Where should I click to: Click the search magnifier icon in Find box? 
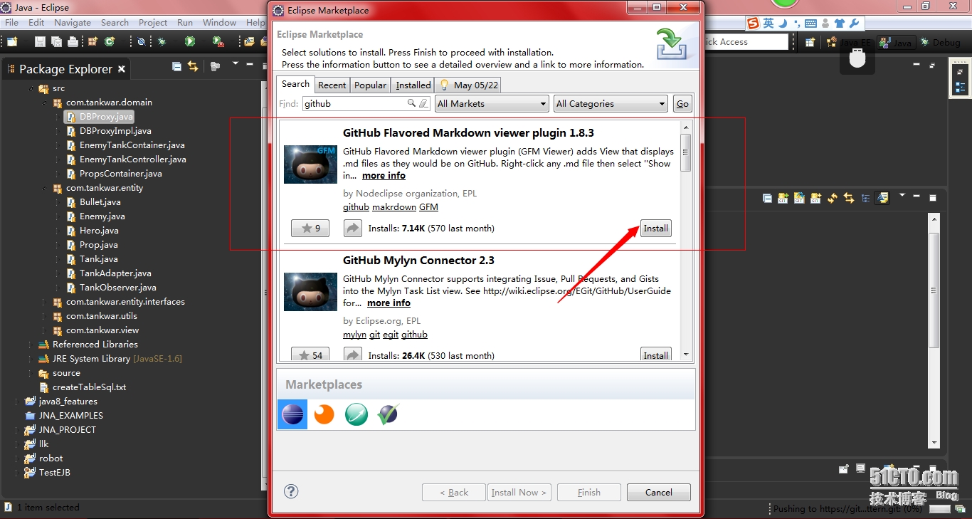[x=411, y=103]
